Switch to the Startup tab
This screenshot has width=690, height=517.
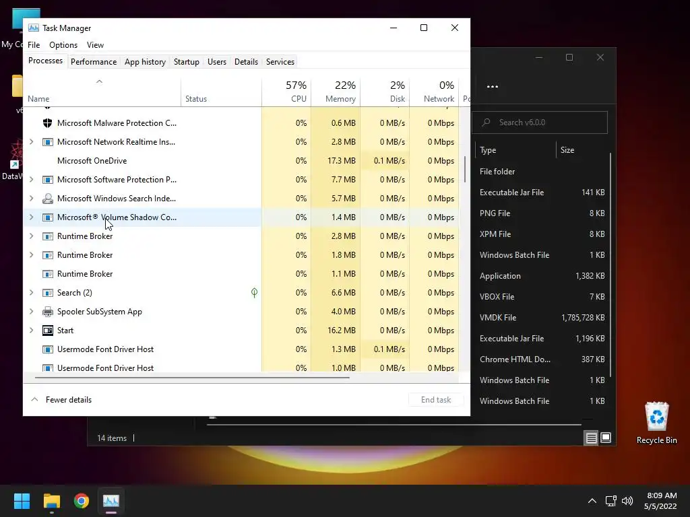point(187,62)
